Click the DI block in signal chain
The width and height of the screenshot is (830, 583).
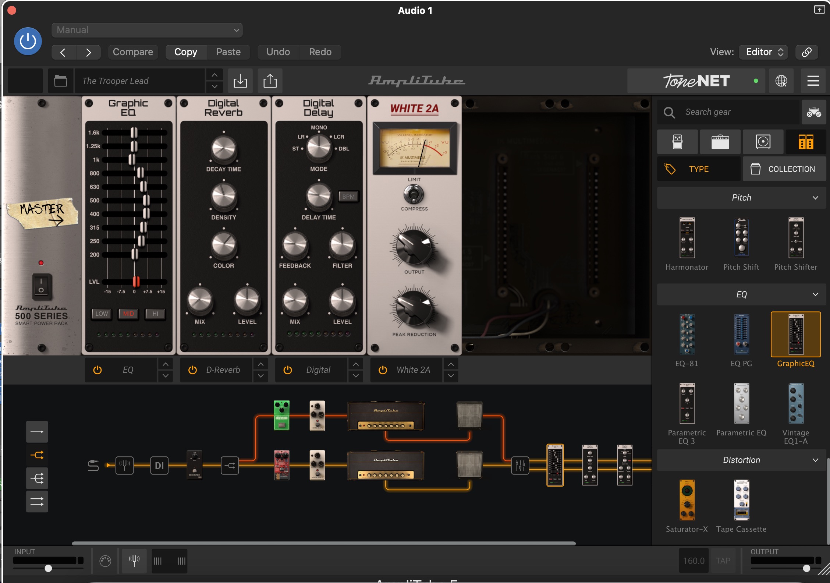(159, 466)
